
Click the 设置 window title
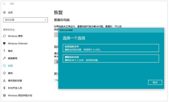click(x=12, y=4)
